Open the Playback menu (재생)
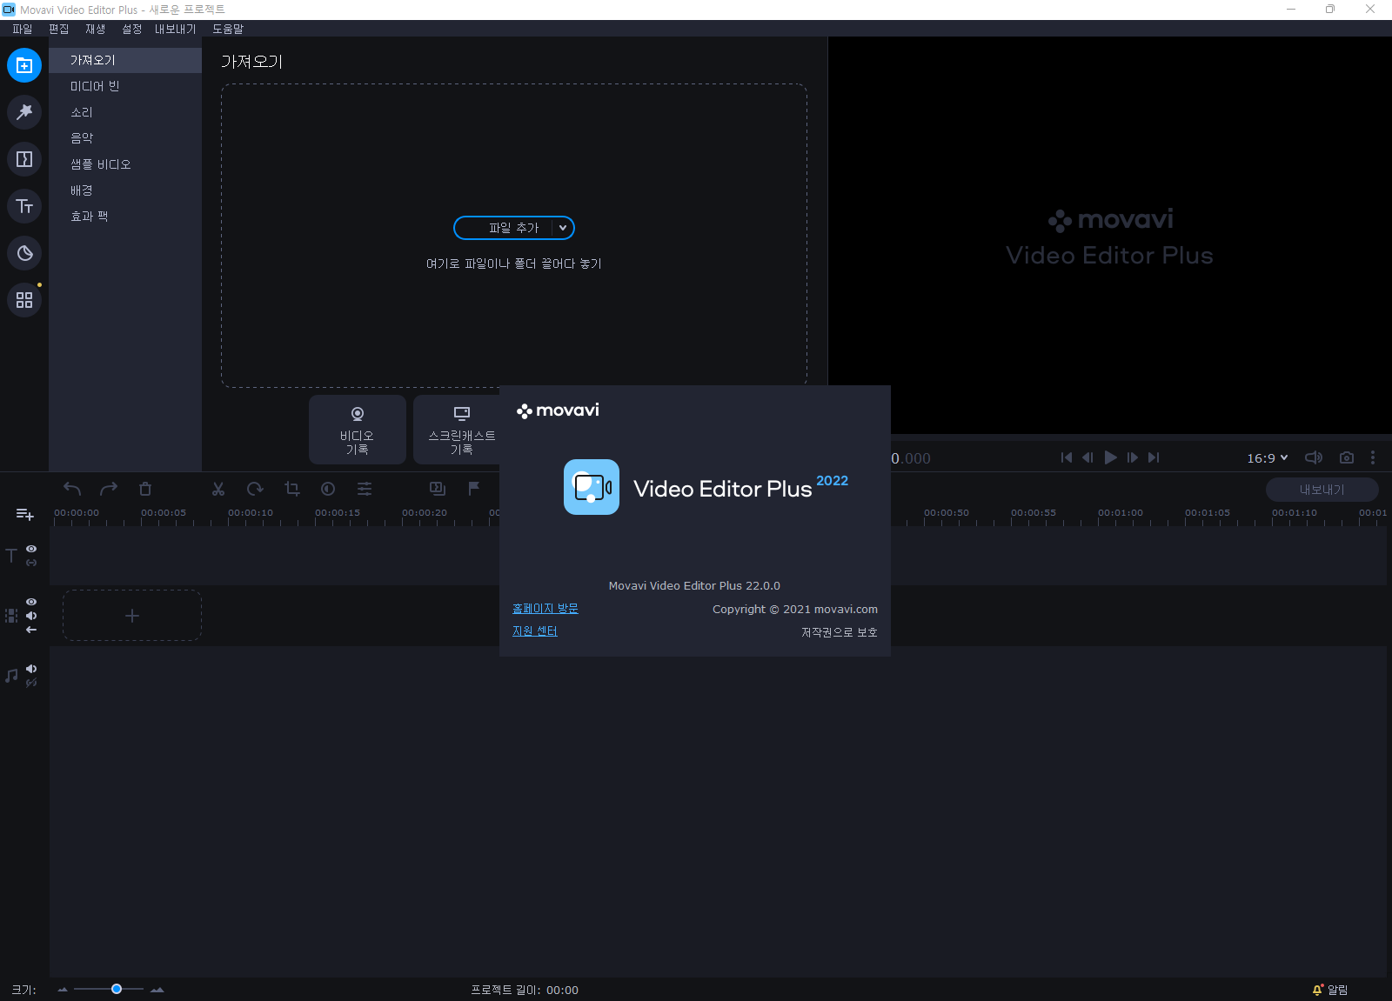Image resolution: width=1392 pixels, height=1001 pixels. tap(96, 29)
